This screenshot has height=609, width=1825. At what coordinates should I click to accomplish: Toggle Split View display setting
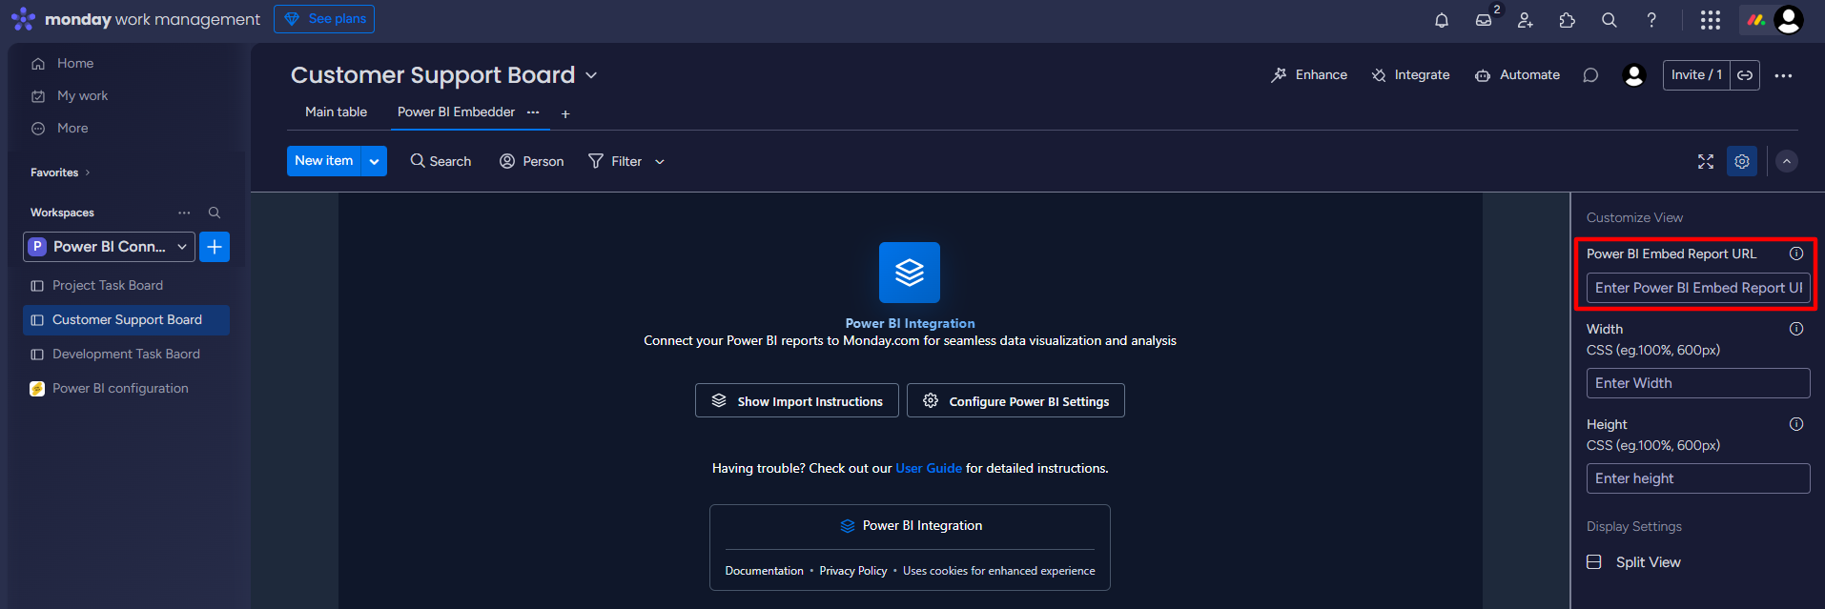click(x=1633, y=562)
